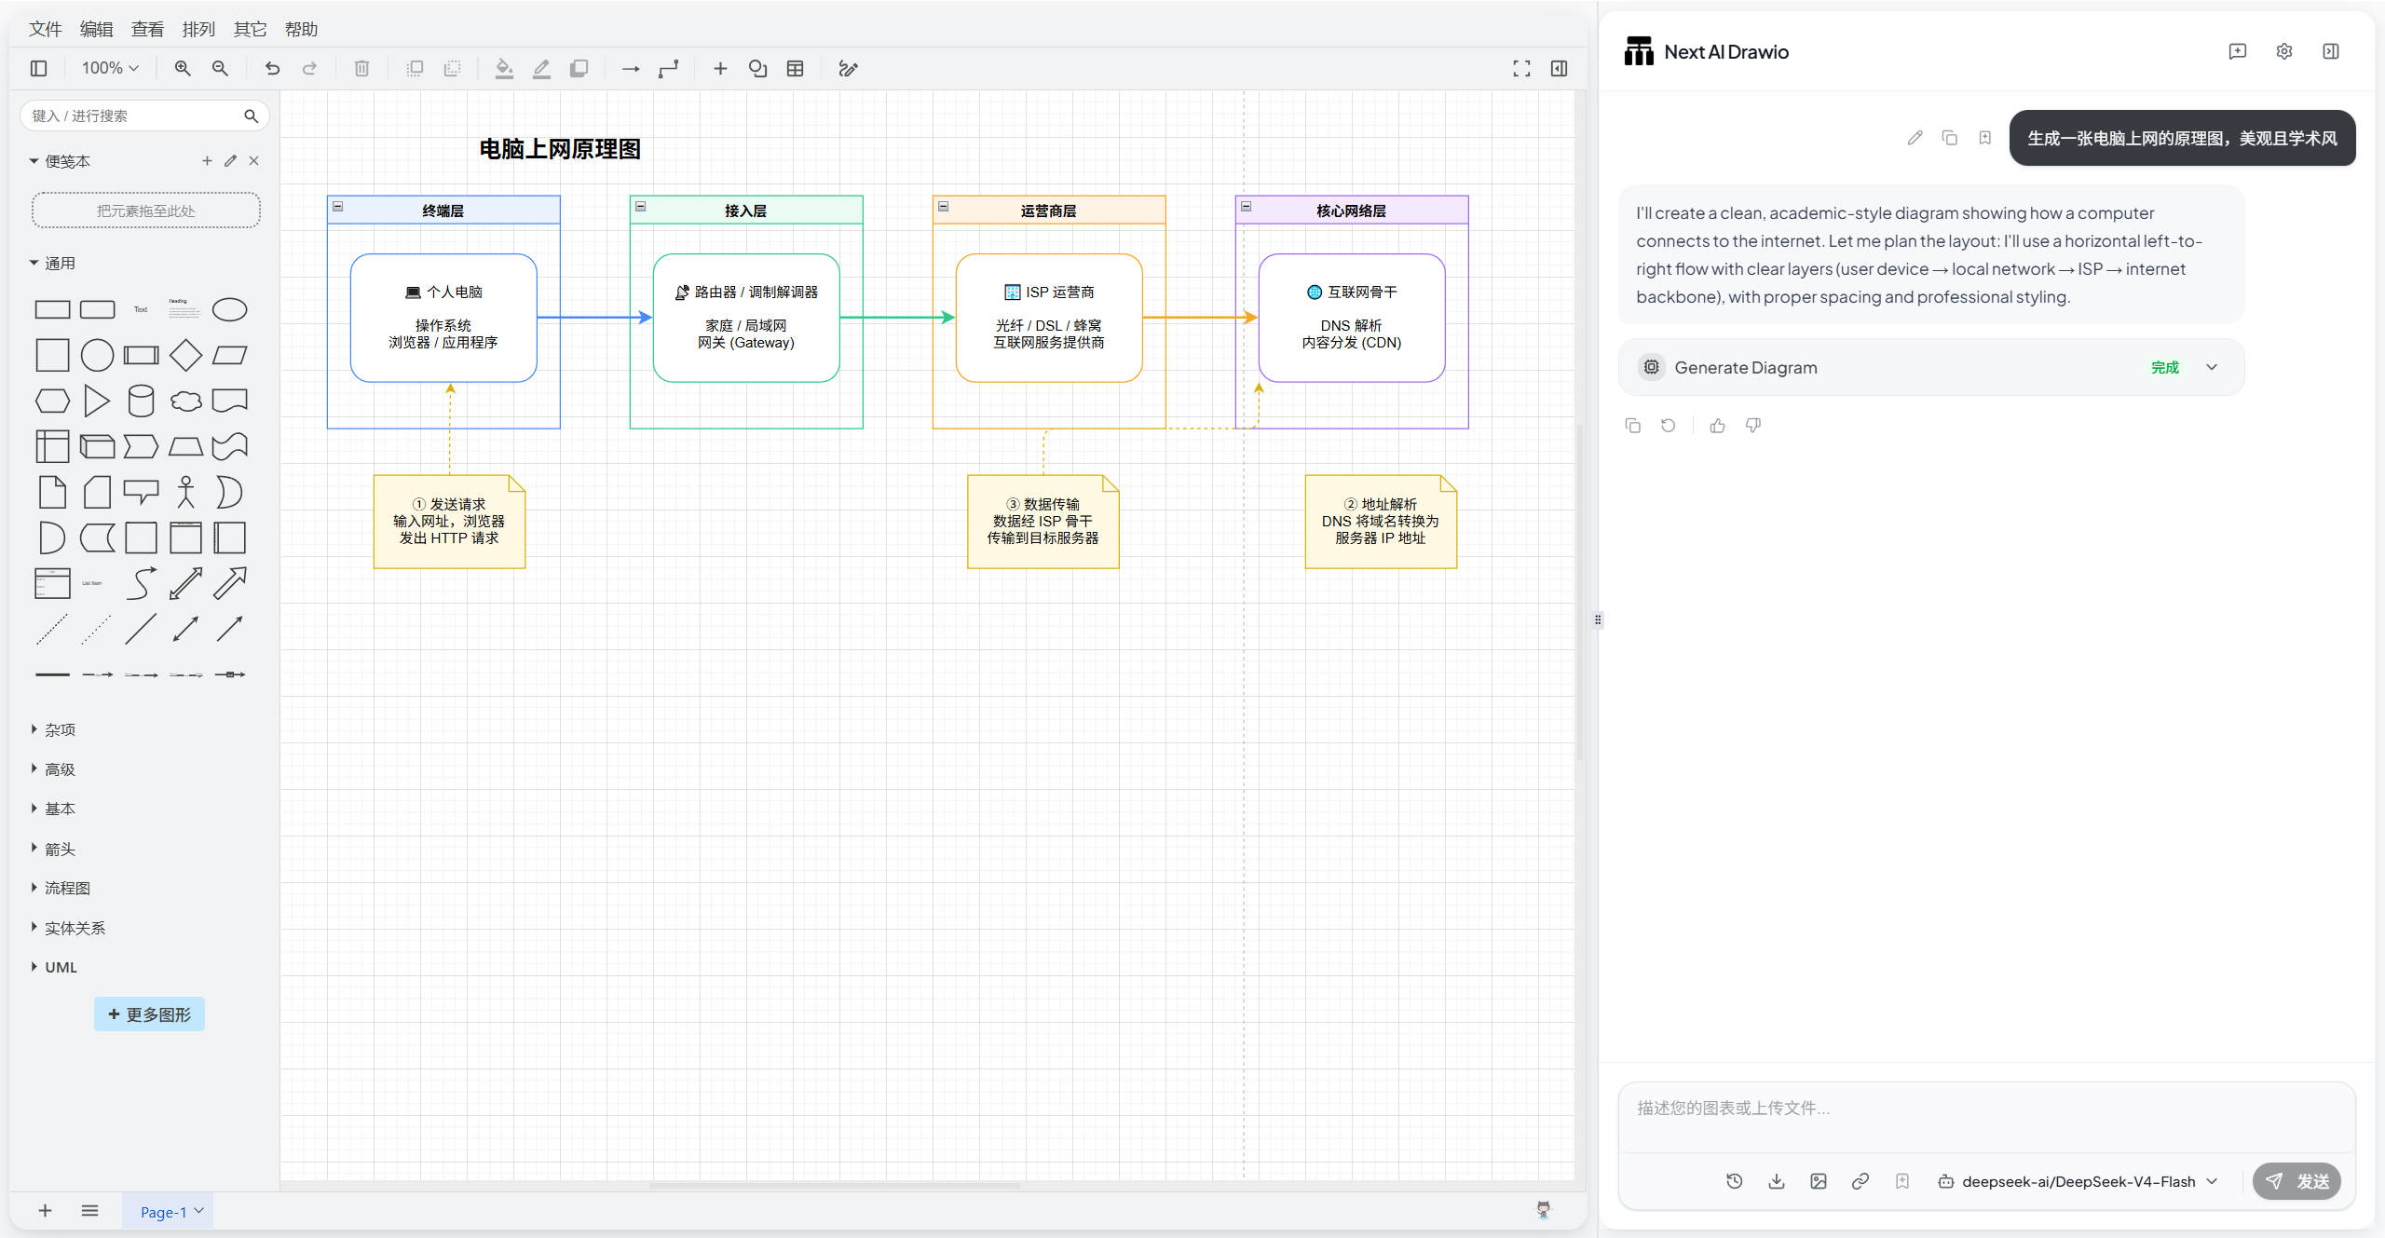Toggle the shadow icon in toolbar
2385x1238 pixels.
pyautogui.click(x=579, y=68)
